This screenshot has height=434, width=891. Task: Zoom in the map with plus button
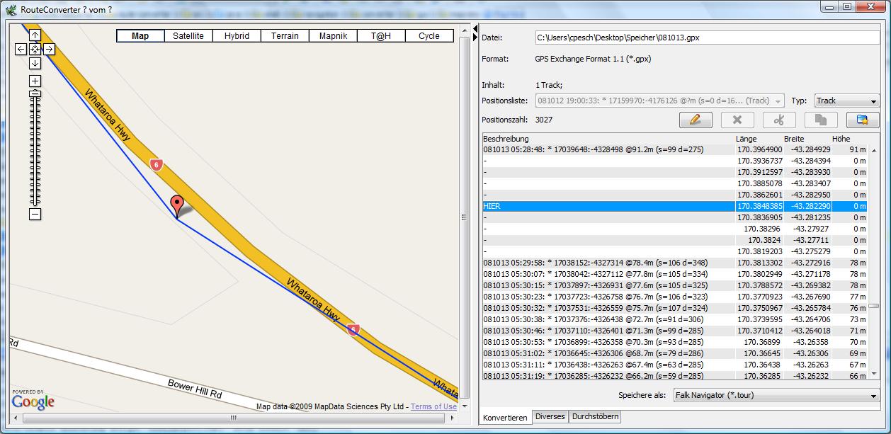point(35,81)
